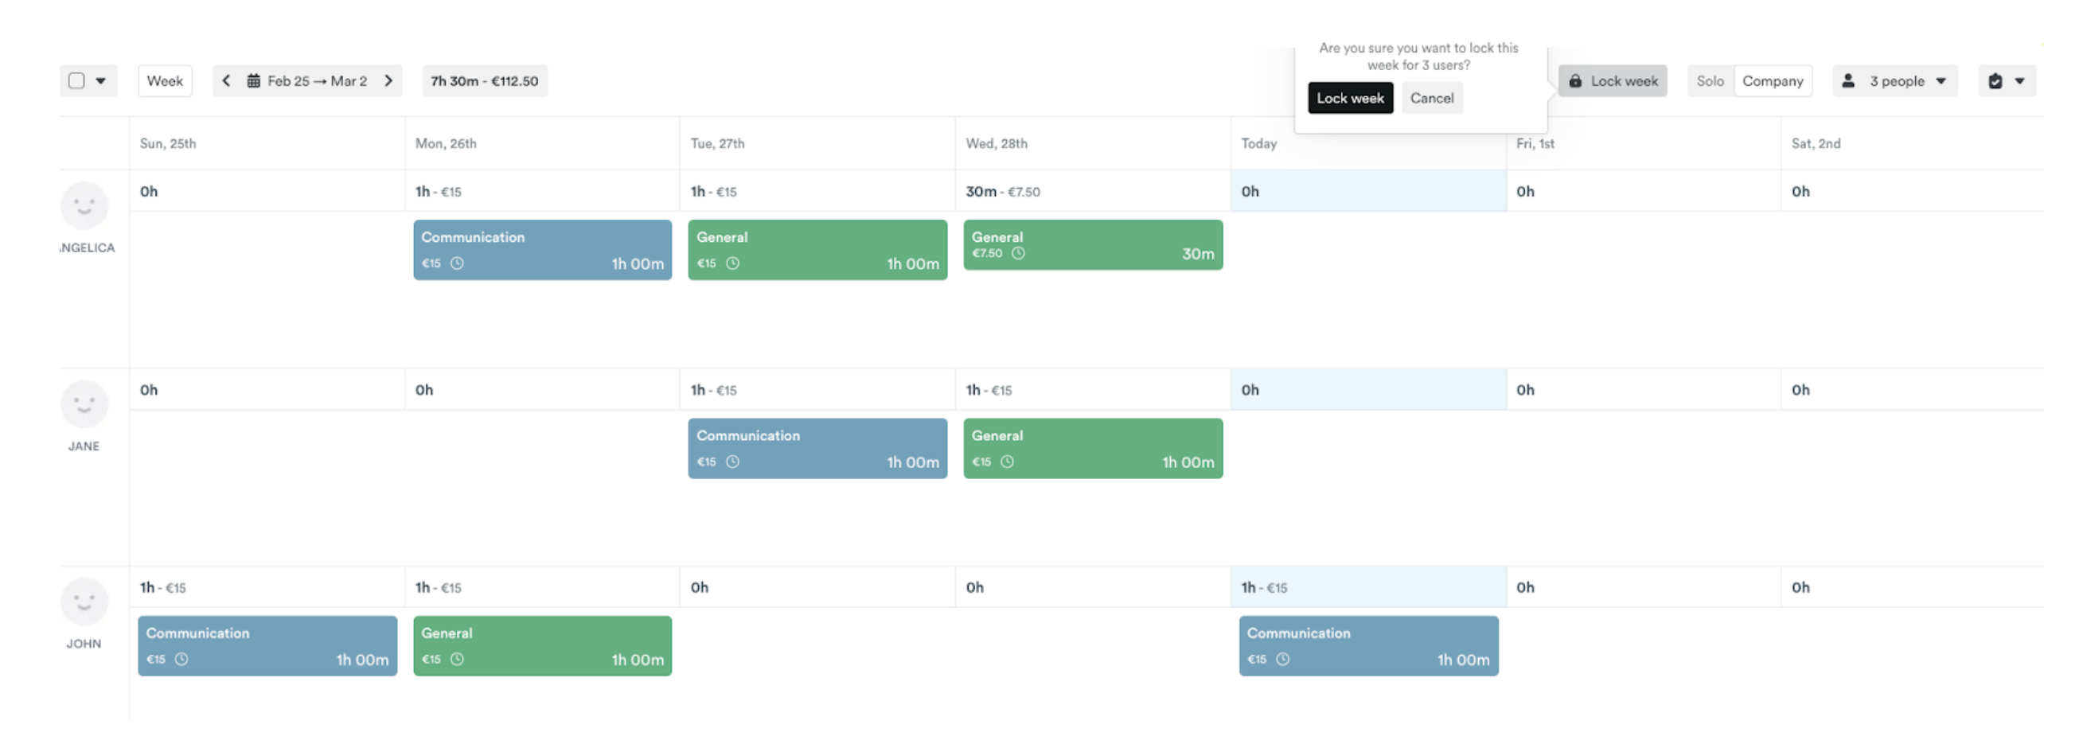Image resolution: width=2087 pixels, height=748 pixels.
Task: Click Jane's avatar icon
Action: (x=84, y=404)
